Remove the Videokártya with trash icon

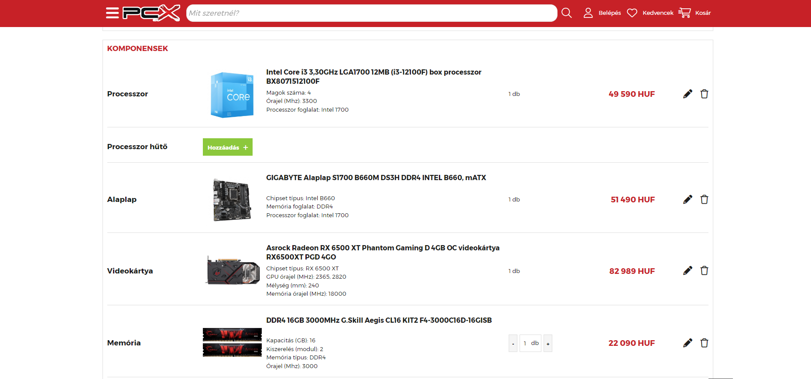(x=704, y=270)
